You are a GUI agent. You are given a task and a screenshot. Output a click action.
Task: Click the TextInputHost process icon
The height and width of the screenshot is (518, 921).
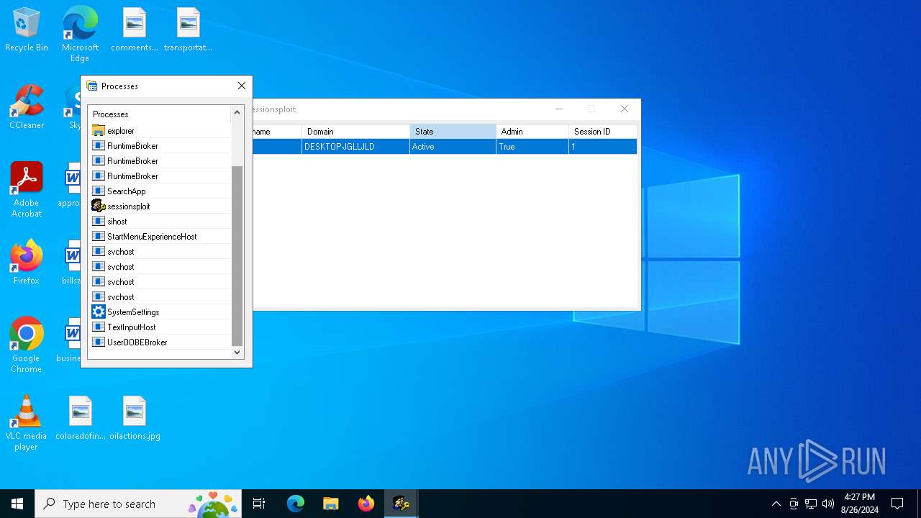[99, 327]
